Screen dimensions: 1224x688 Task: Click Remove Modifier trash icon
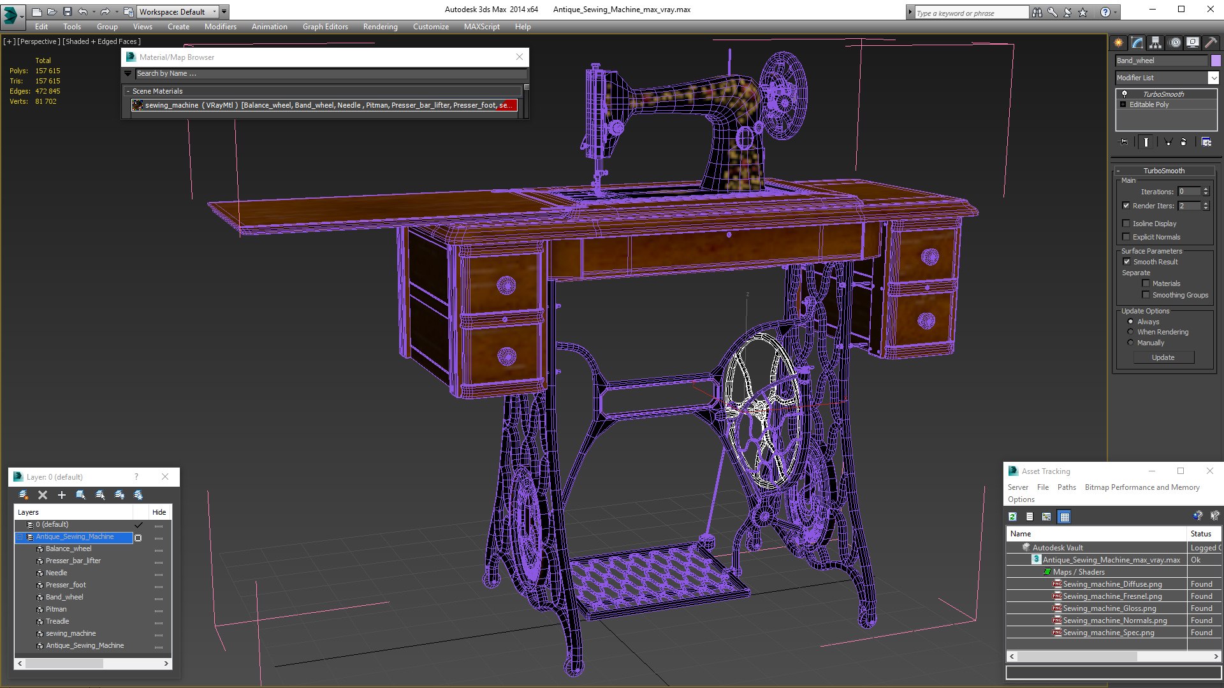pyautogui.click(x=1184, y=142)
